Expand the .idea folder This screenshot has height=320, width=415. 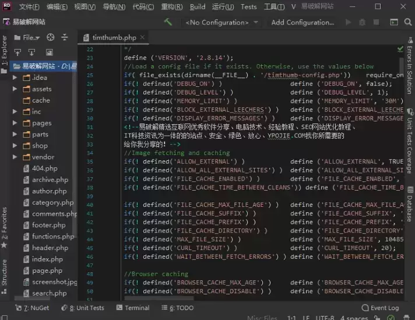15,78
